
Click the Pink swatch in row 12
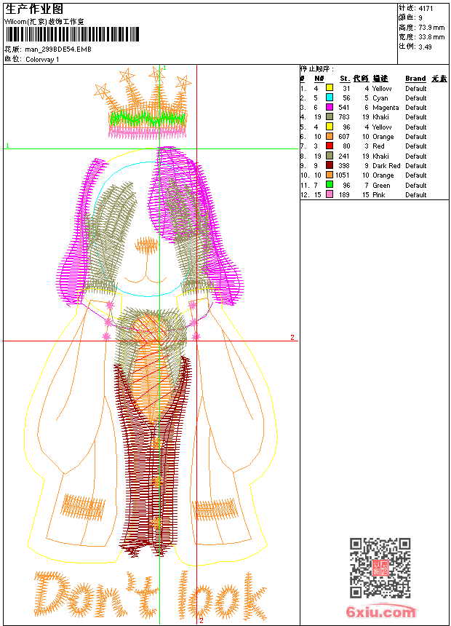[x=330, y=194]
